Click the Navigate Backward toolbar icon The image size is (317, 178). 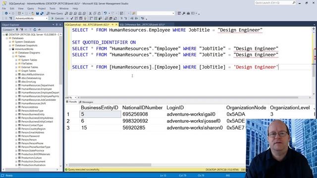click(6, 13)
